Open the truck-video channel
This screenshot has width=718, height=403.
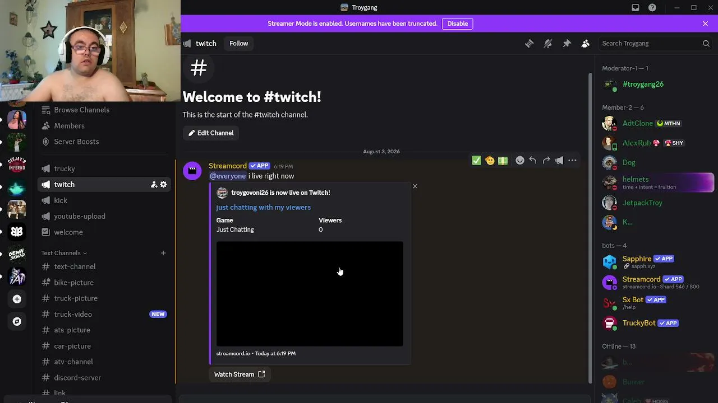(x=105, y=315)
